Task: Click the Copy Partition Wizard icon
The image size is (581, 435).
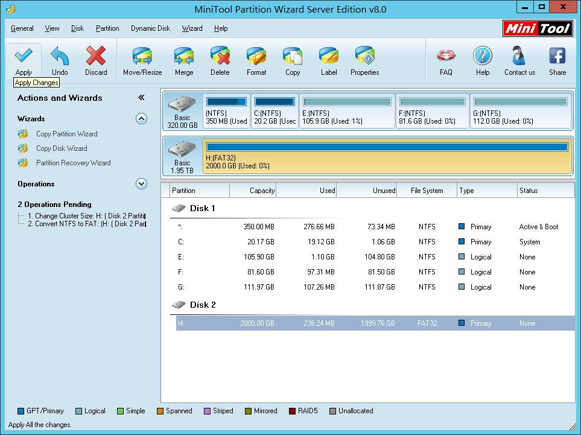Action: coord(23,134)
